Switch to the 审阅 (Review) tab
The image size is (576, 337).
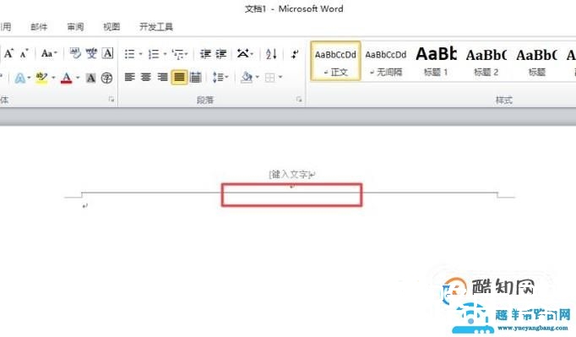click(x=75, y=27)
